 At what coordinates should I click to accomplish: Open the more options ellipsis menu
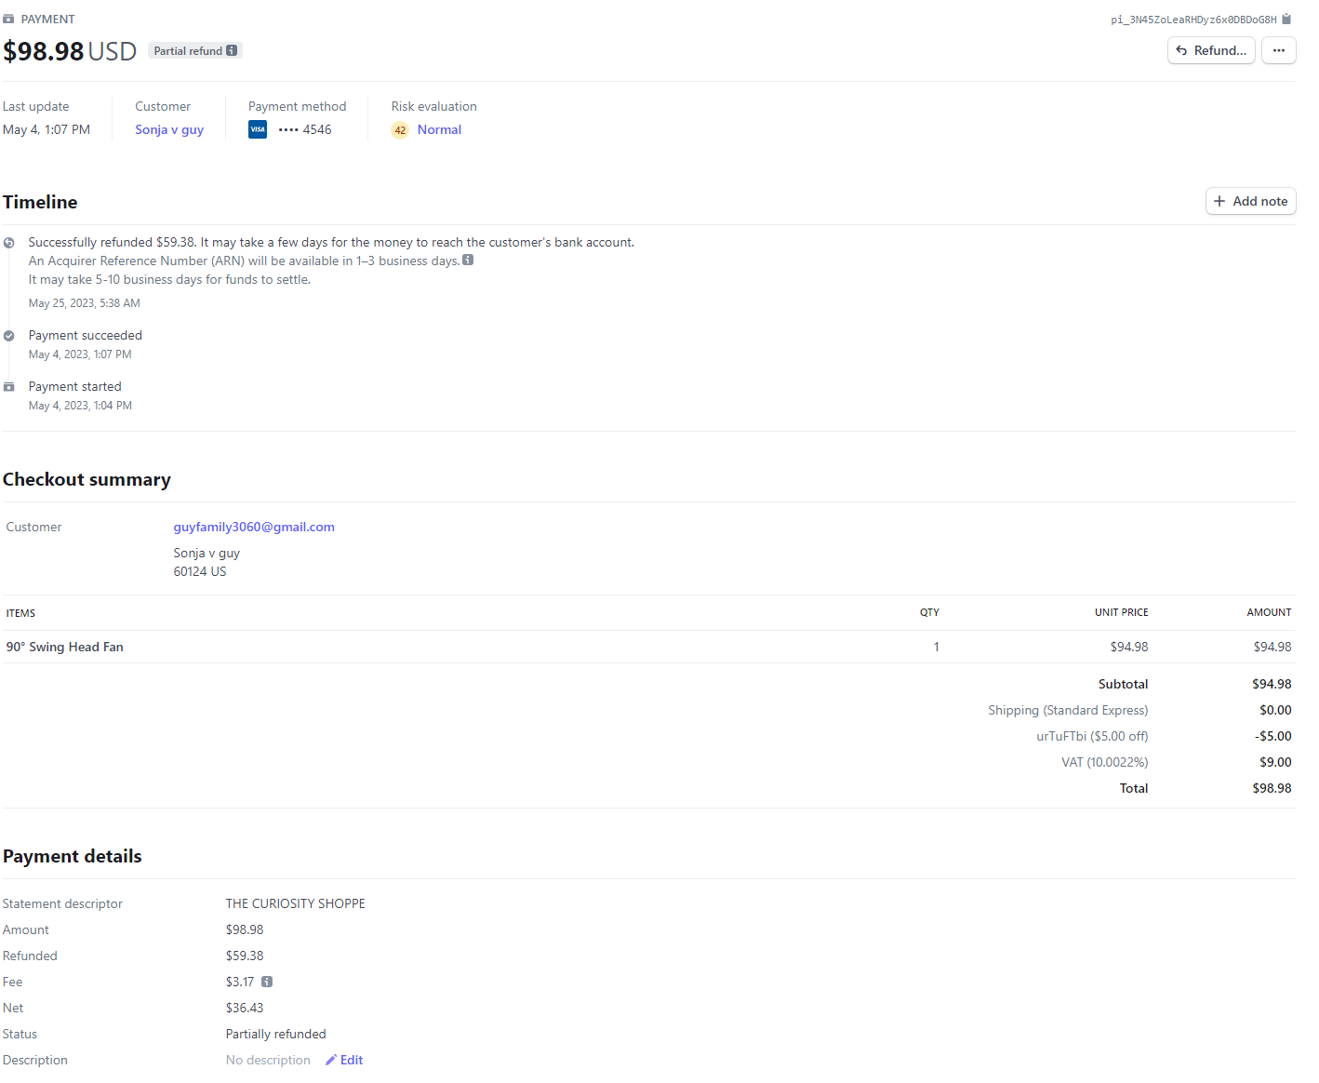click(1278, 51)
